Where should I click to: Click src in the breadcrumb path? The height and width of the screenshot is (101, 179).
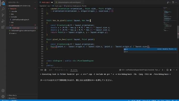(49, 6)
